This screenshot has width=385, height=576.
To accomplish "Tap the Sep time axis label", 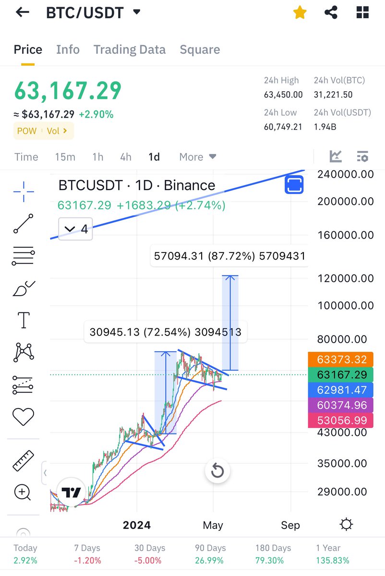I will (x=290, y=525).
